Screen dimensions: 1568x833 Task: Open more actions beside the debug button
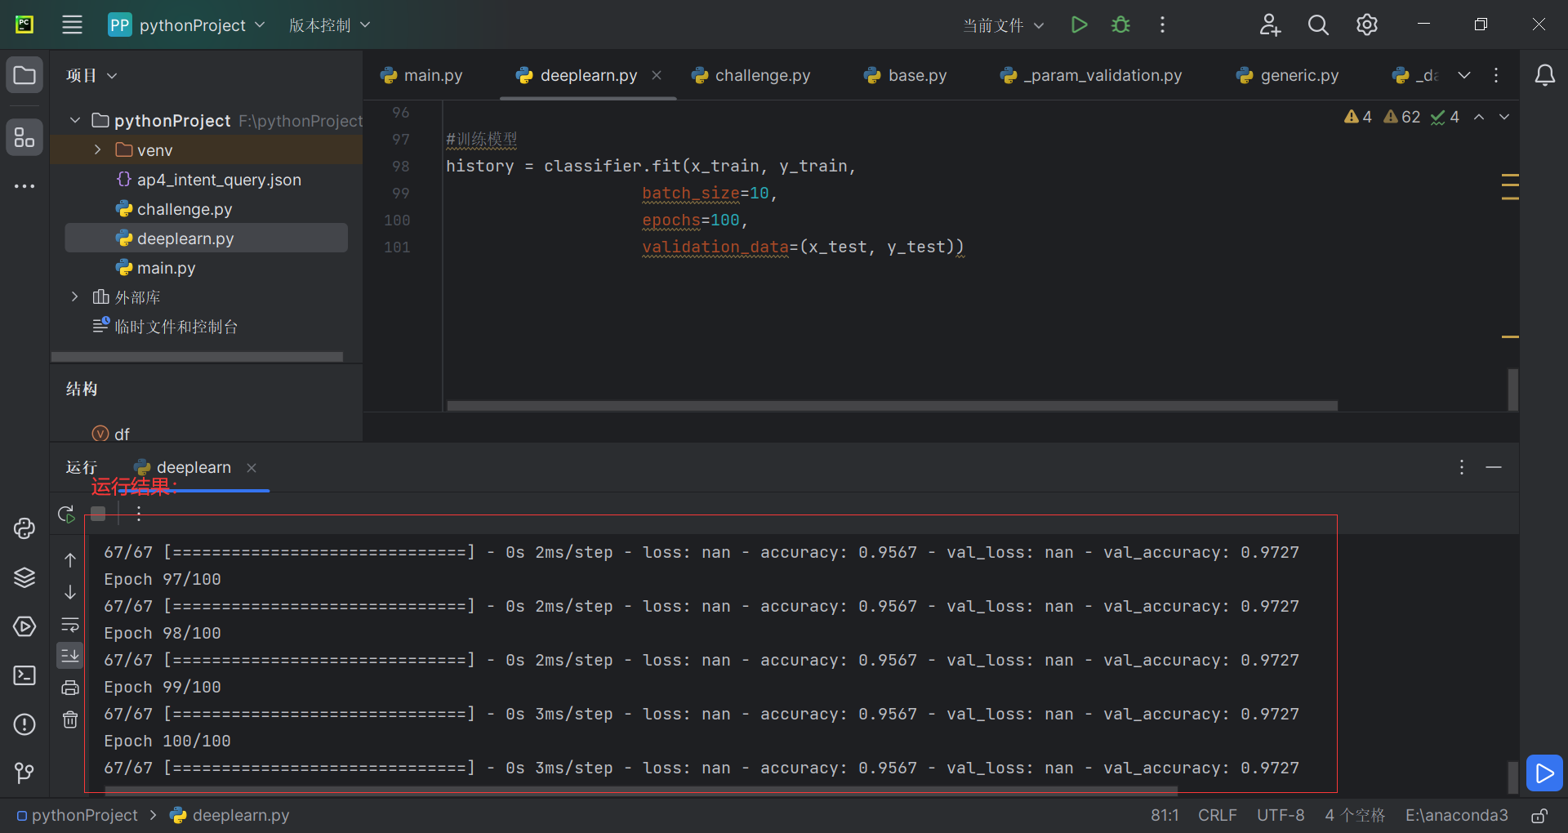tap(1162, 24)
